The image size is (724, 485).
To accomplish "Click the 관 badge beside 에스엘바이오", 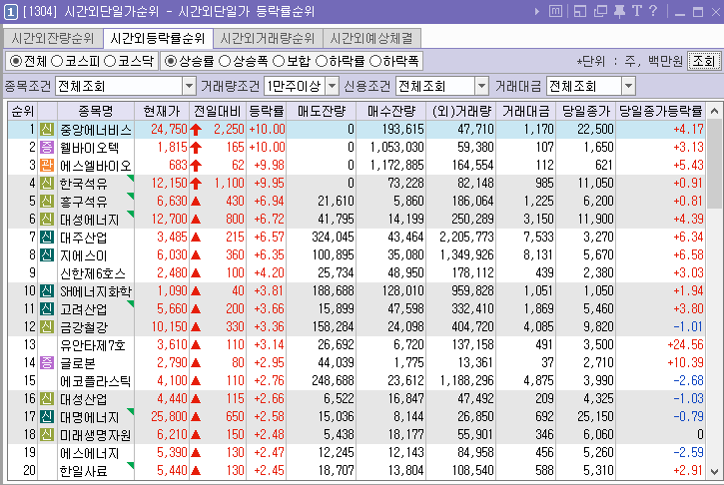I will [x=47, y=166].
